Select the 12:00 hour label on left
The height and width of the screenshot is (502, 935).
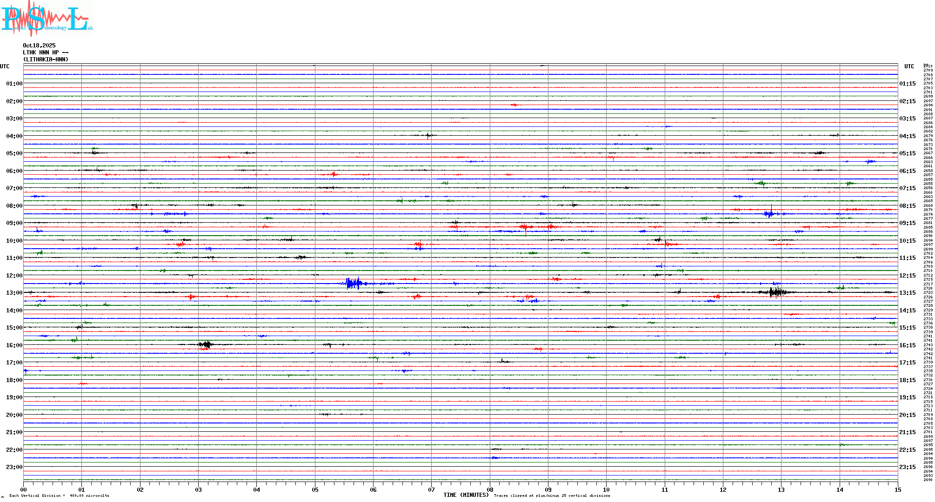coord(14,276)
